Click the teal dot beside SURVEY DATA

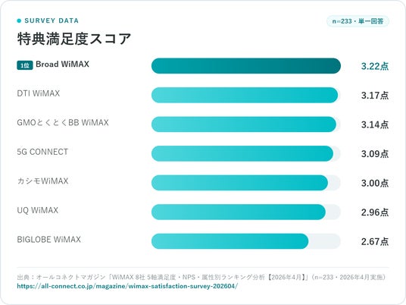click(x=19, y=20)
